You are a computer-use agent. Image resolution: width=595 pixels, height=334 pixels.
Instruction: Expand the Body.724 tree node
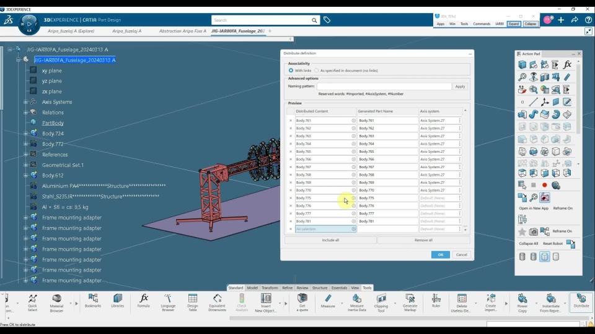[25, 134]
